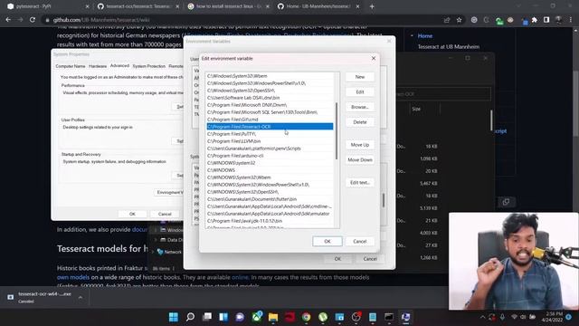Select C:\Program Files\LLVM\bin entry
Viewport: 579px width, 326px height.
270,141
